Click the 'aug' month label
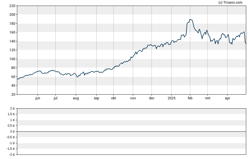 click(x=76, y=98)
